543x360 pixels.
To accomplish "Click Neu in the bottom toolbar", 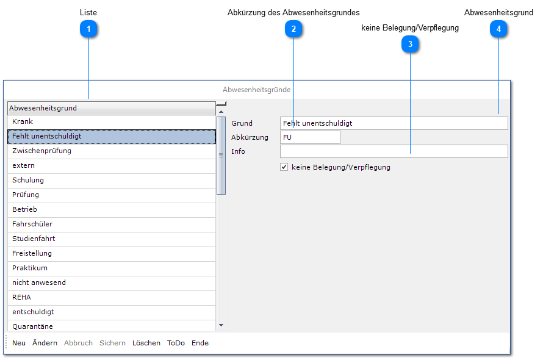I will pyautogui.click(x=19, y=343).
